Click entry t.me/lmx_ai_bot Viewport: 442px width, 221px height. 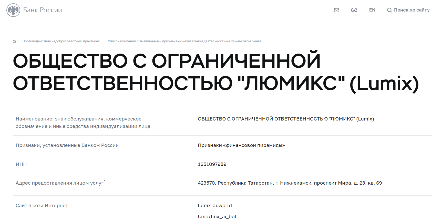coord(217,217)
